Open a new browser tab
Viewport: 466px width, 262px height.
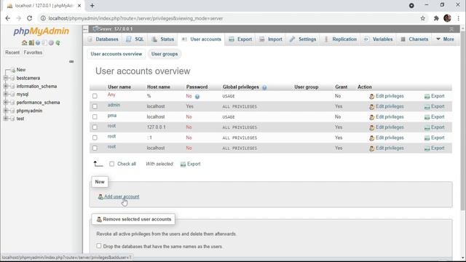(x=92, y=6)
